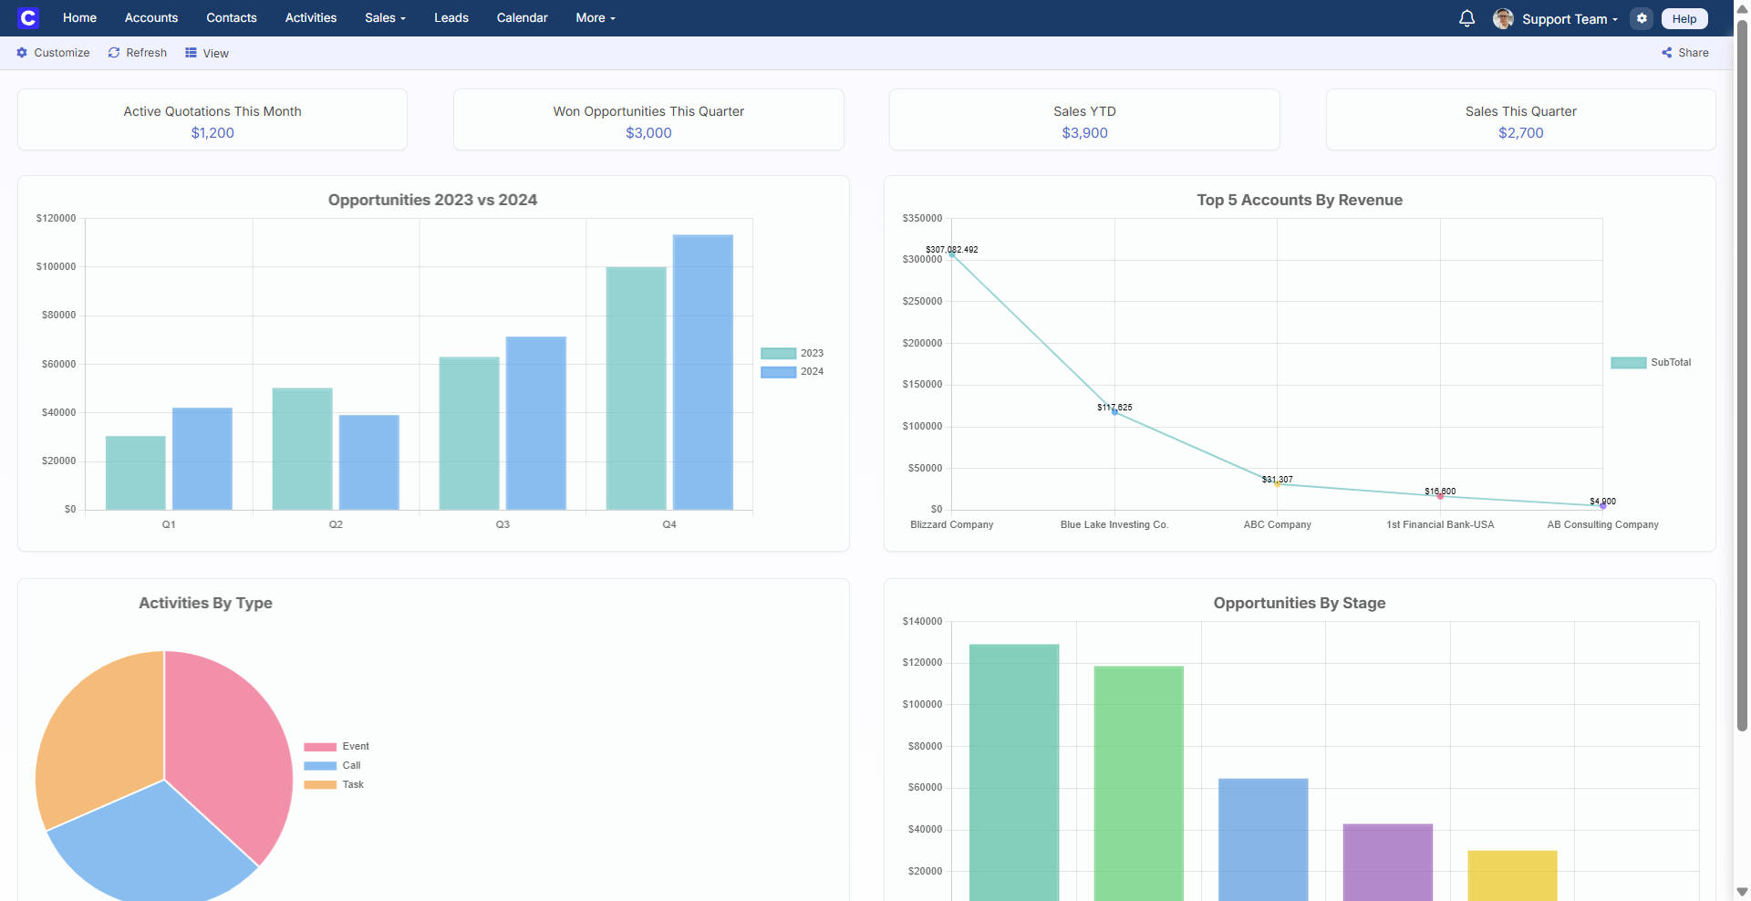1751x901 pixels.
Task: Open the notification bell
Action: (1466, 18)
